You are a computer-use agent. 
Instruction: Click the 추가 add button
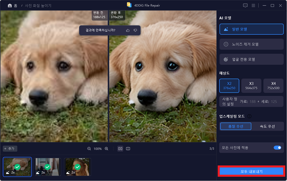(x=10, y=149)
